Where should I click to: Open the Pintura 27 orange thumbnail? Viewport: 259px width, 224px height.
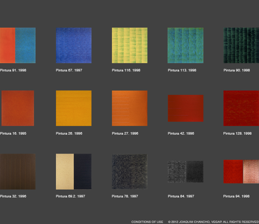point(129,108)
